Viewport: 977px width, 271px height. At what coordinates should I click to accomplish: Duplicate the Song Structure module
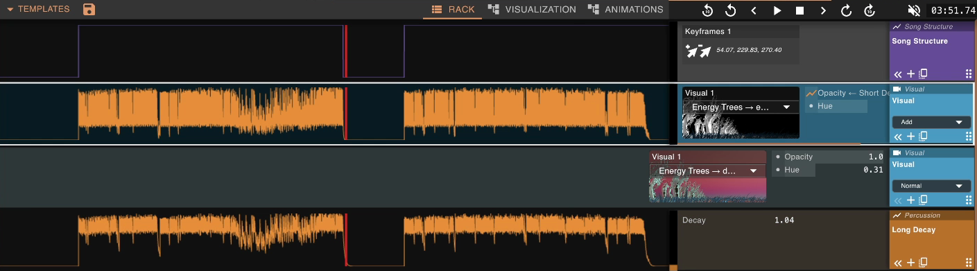pyautogui.click(x=923, y=73)
